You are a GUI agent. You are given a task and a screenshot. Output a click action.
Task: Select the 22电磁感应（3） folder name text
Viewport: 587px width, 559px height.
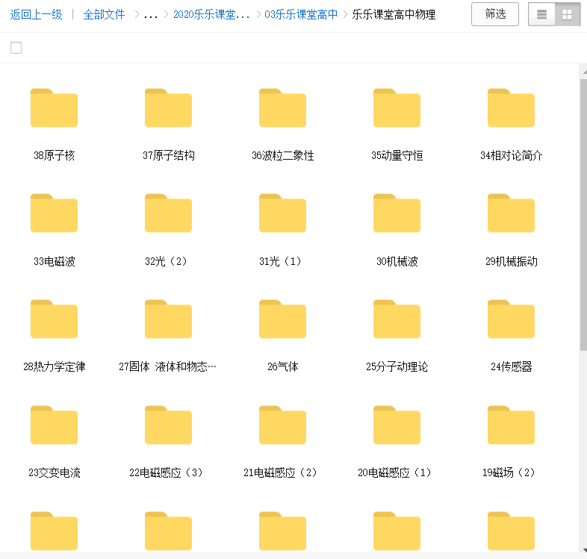[x=166, y=472]
